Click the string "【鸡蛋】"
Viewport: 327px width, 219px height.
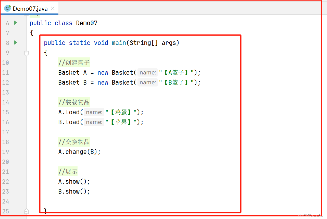[x=121, y=112]
